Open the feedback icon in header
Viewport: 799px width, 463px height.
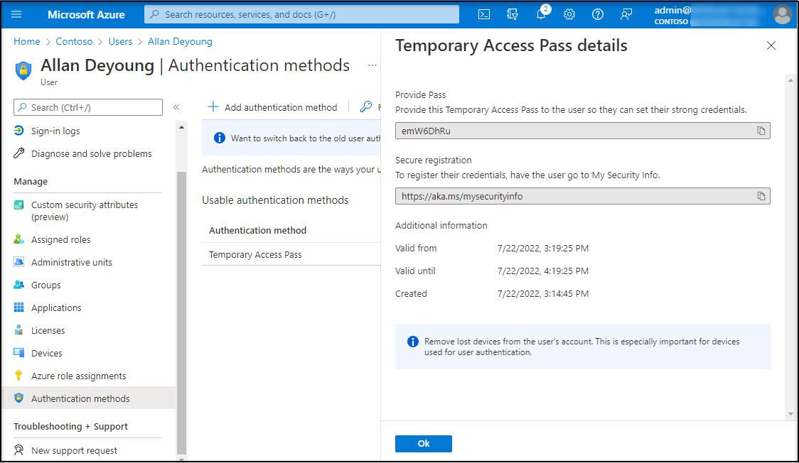click(x=626, y=14)
